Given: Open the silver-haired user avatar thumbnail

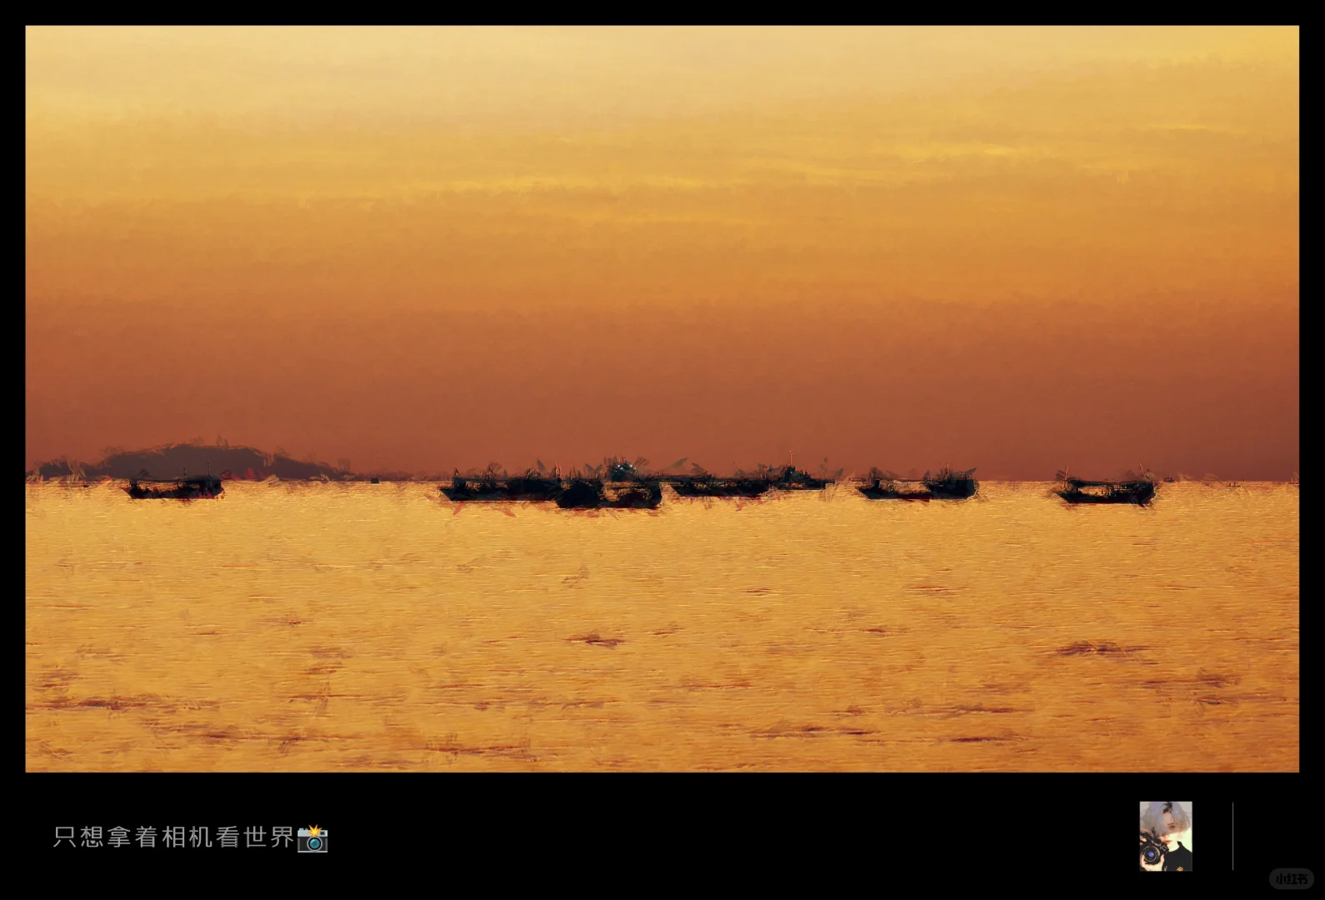Looking at the screenshot, I should [x=1166, y=836].
